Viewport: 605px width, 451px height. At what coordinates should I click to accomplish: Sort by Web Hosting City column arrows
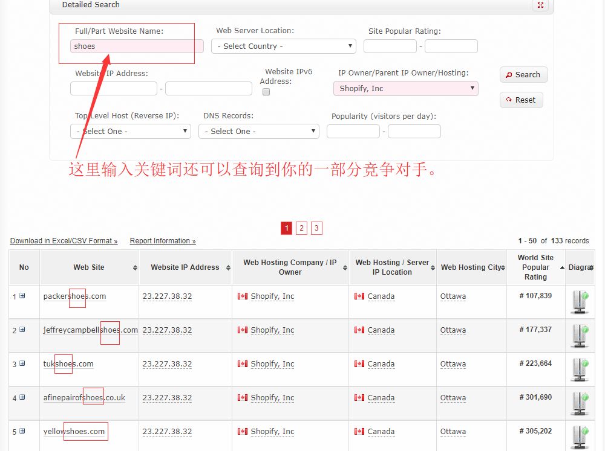coord(502,267)
